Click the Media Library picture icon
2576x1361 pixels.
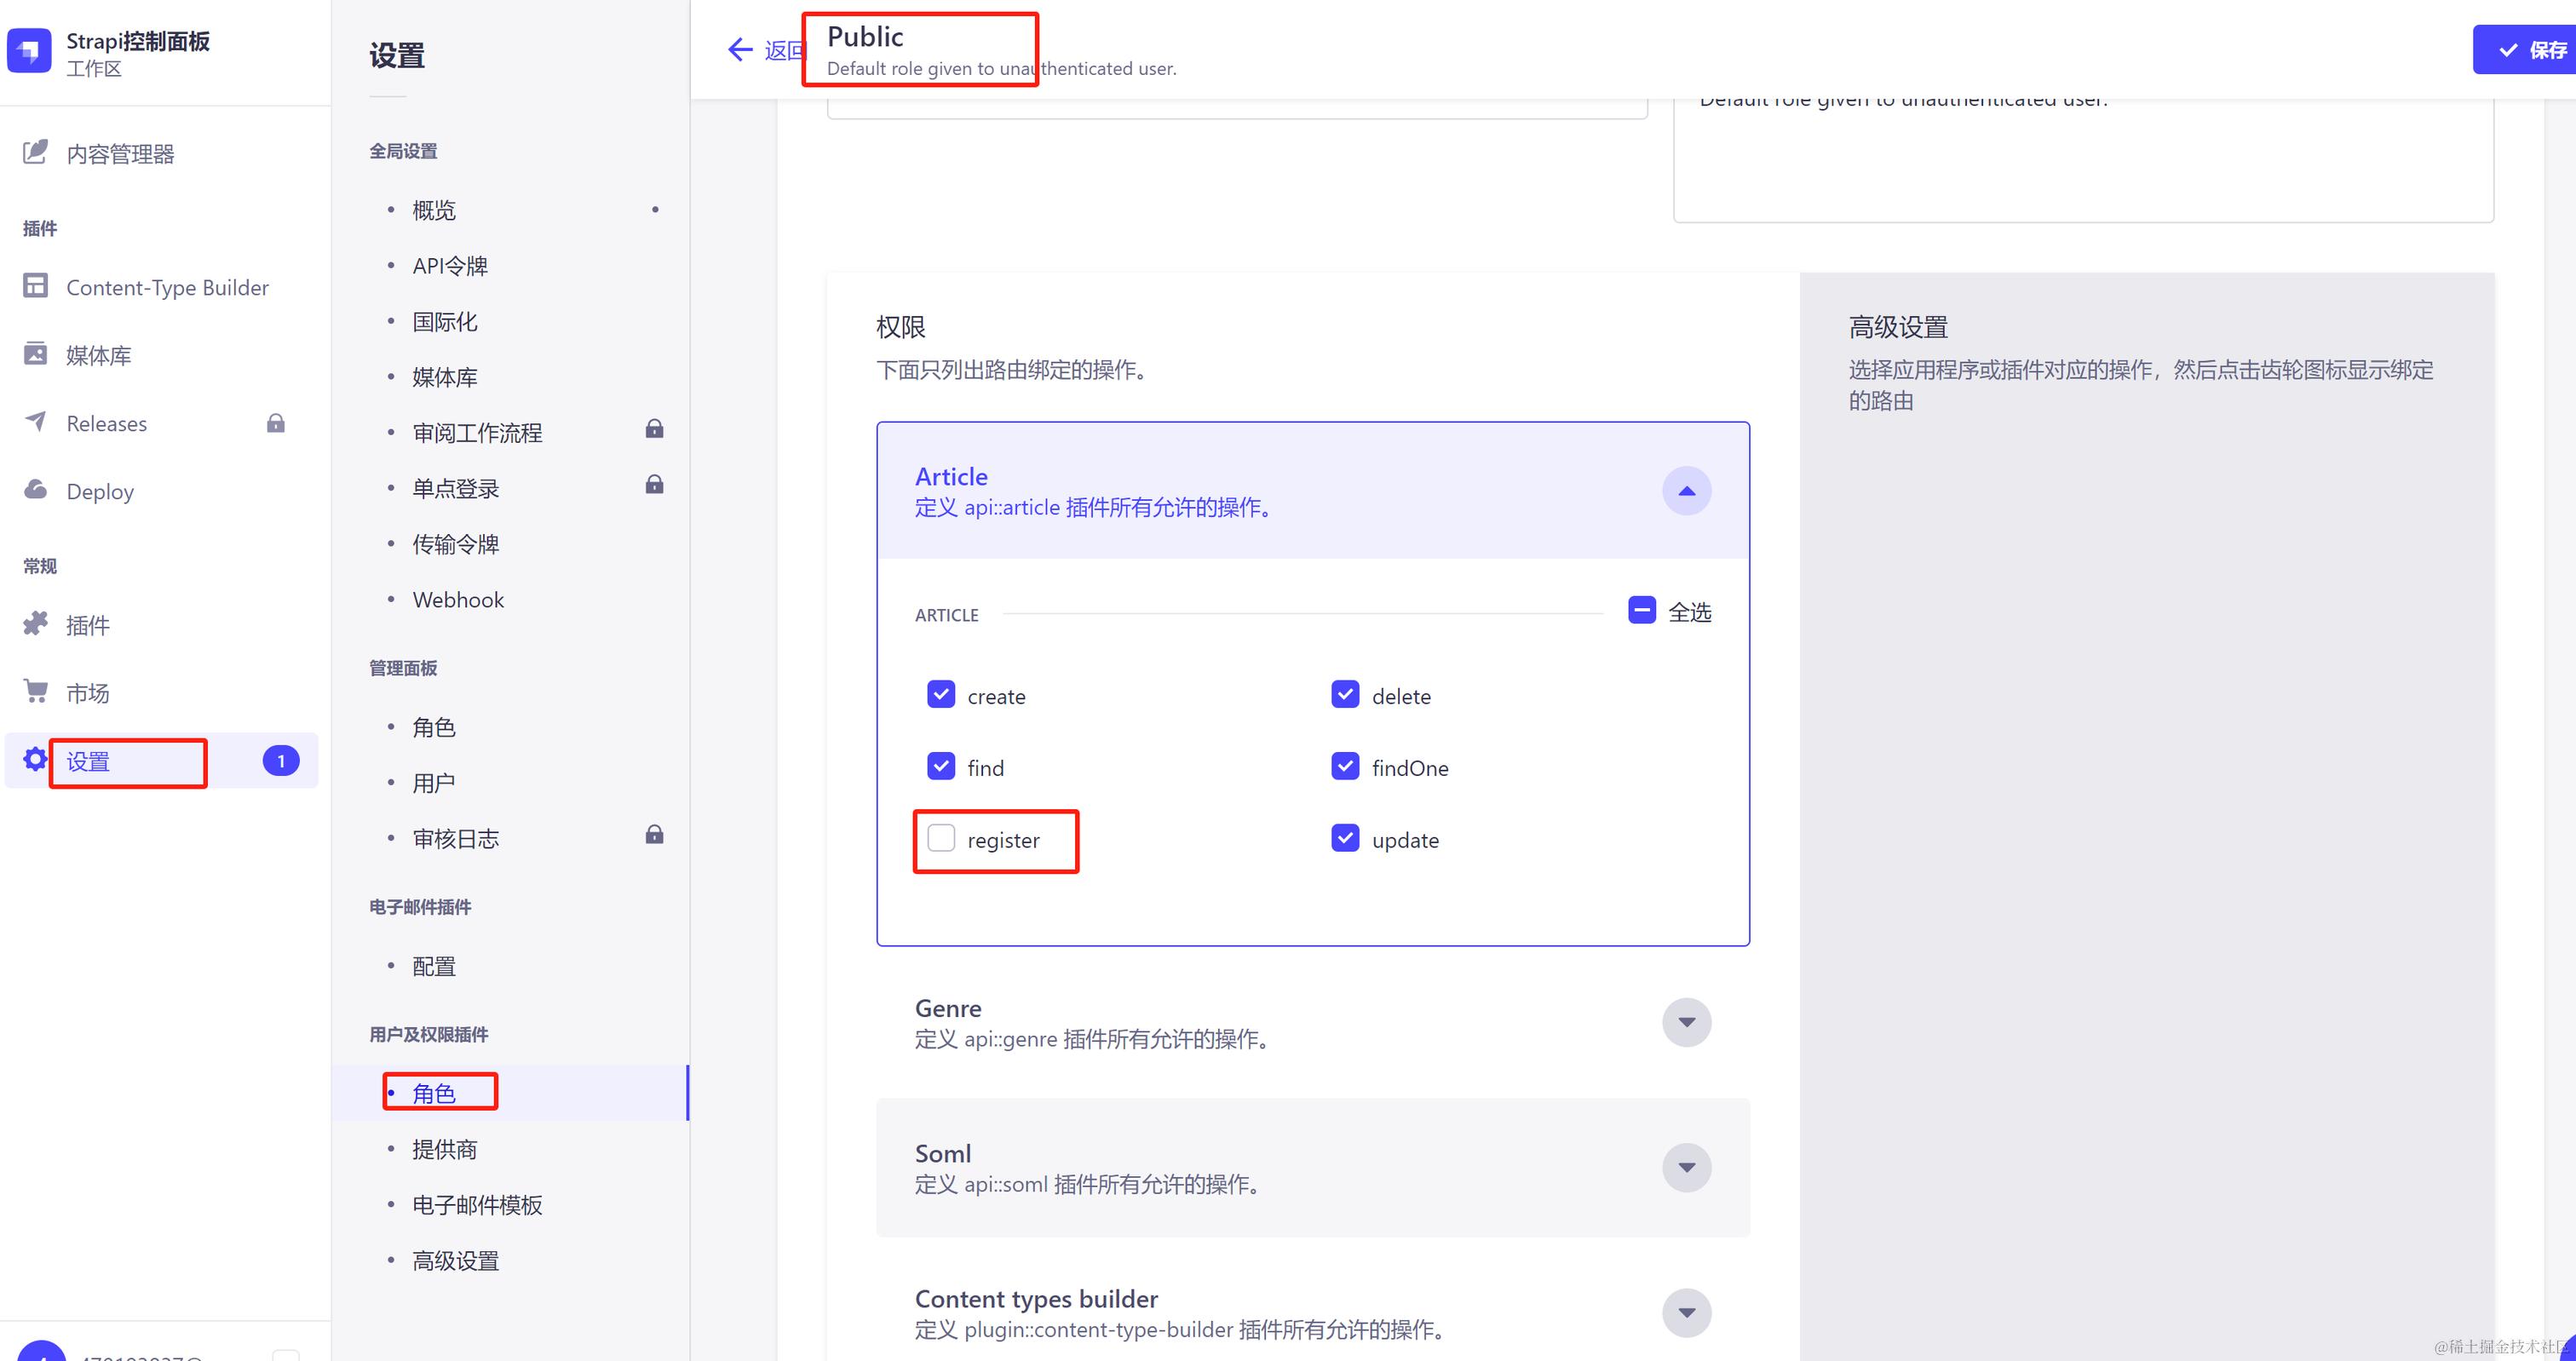[35, 354]
